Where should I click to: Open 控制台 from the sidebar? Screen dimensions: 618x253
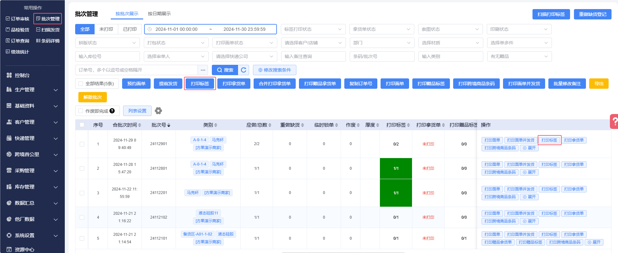click(x=22, y=75)
